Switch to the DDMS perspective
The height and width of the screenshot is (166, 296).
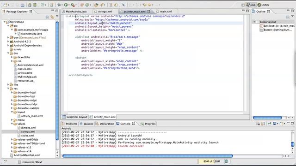[263, 5]
